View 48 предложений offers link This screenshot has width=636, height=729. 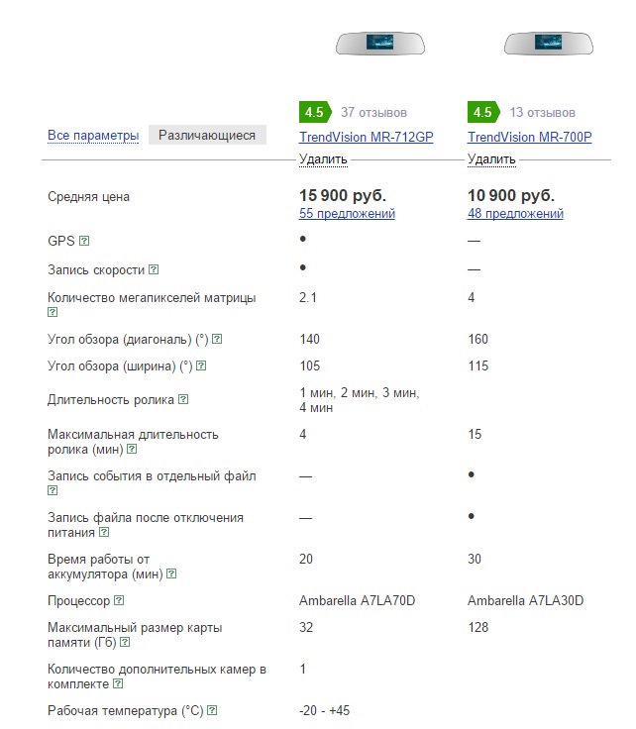[515, 214]
